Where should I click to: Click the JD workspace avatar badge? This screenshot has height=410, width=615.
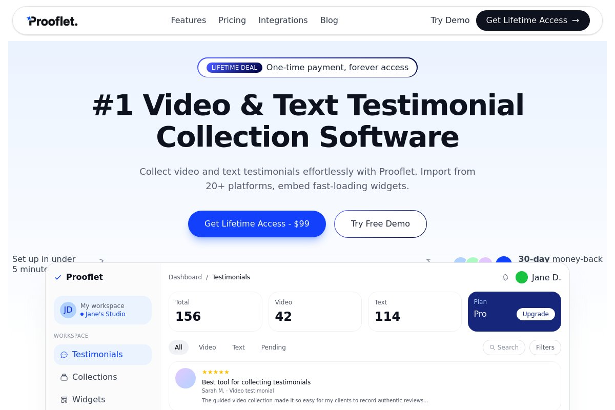(x=68, y=310)
